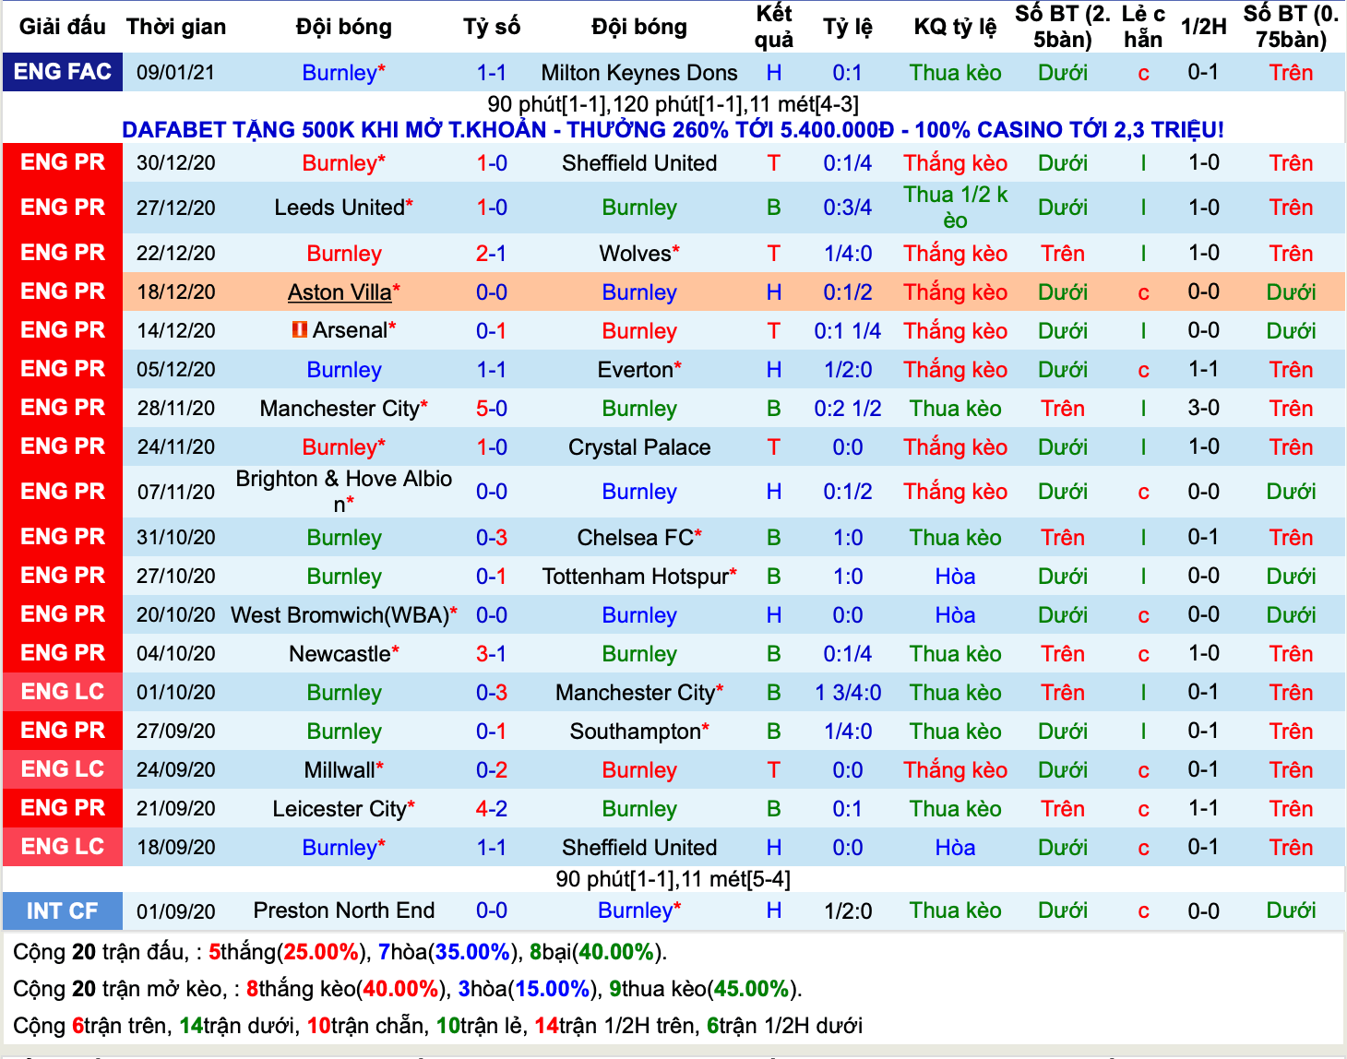Screen dimensions: 1347x1059
Task: Click Chelsea FC team name
Action: (x=635, y=538)
